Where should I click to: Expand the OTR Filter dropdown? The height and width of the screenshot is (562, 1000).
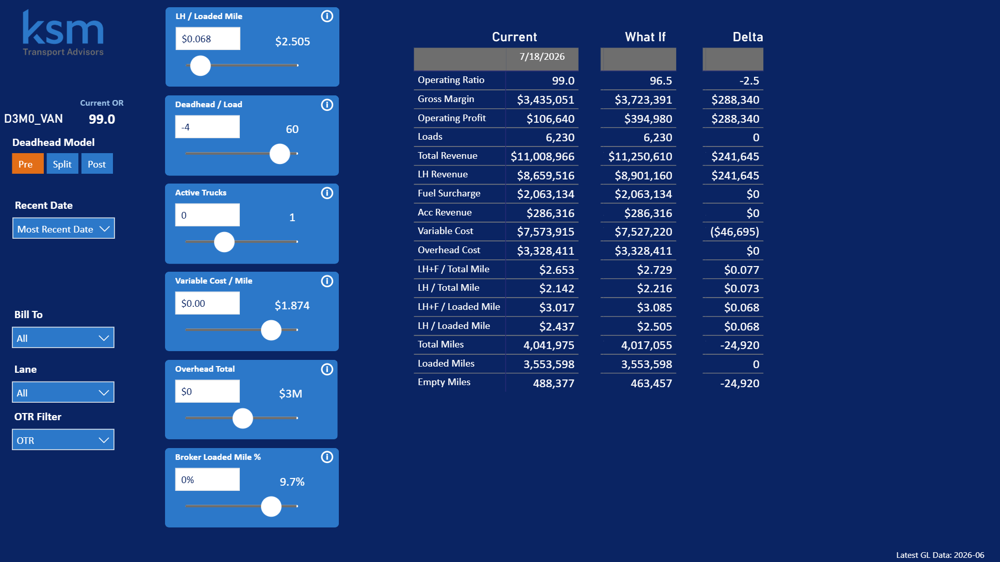pos(63,440)
